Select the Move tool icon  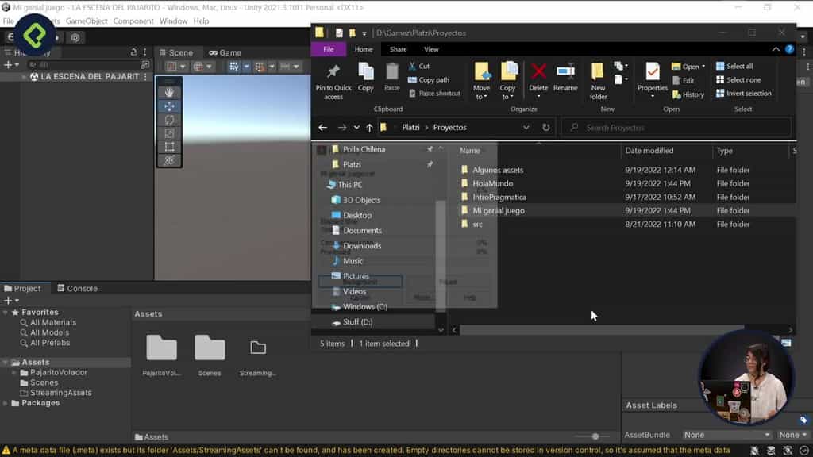(169, 106)
